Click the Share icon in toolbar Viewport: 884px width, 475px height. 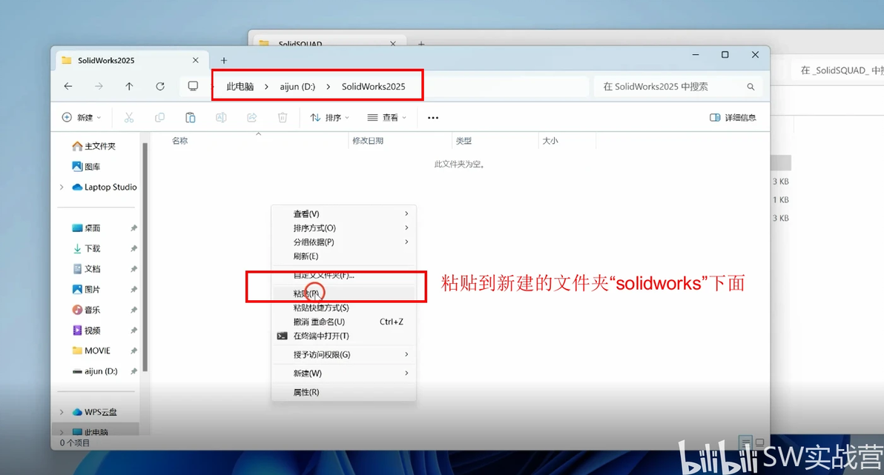click(x=252, y=117)
